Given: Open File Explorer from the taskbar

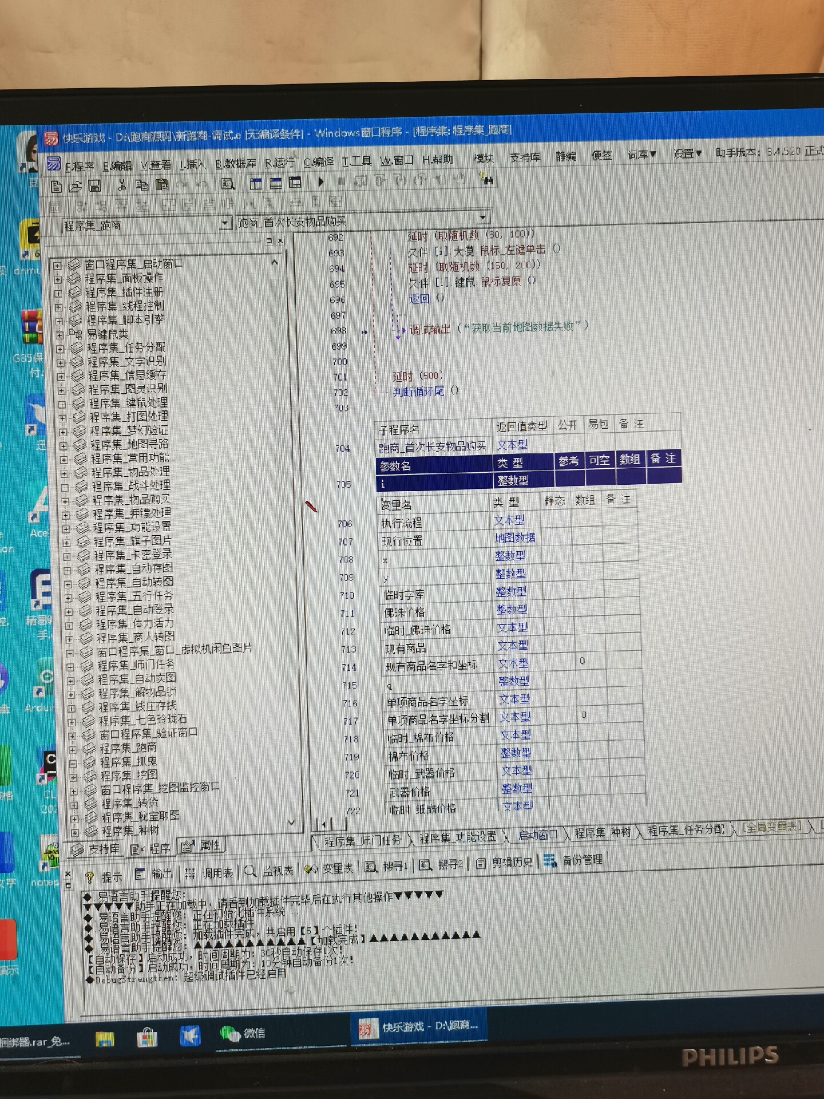Looking at the screenshot, I should 105,1039.
